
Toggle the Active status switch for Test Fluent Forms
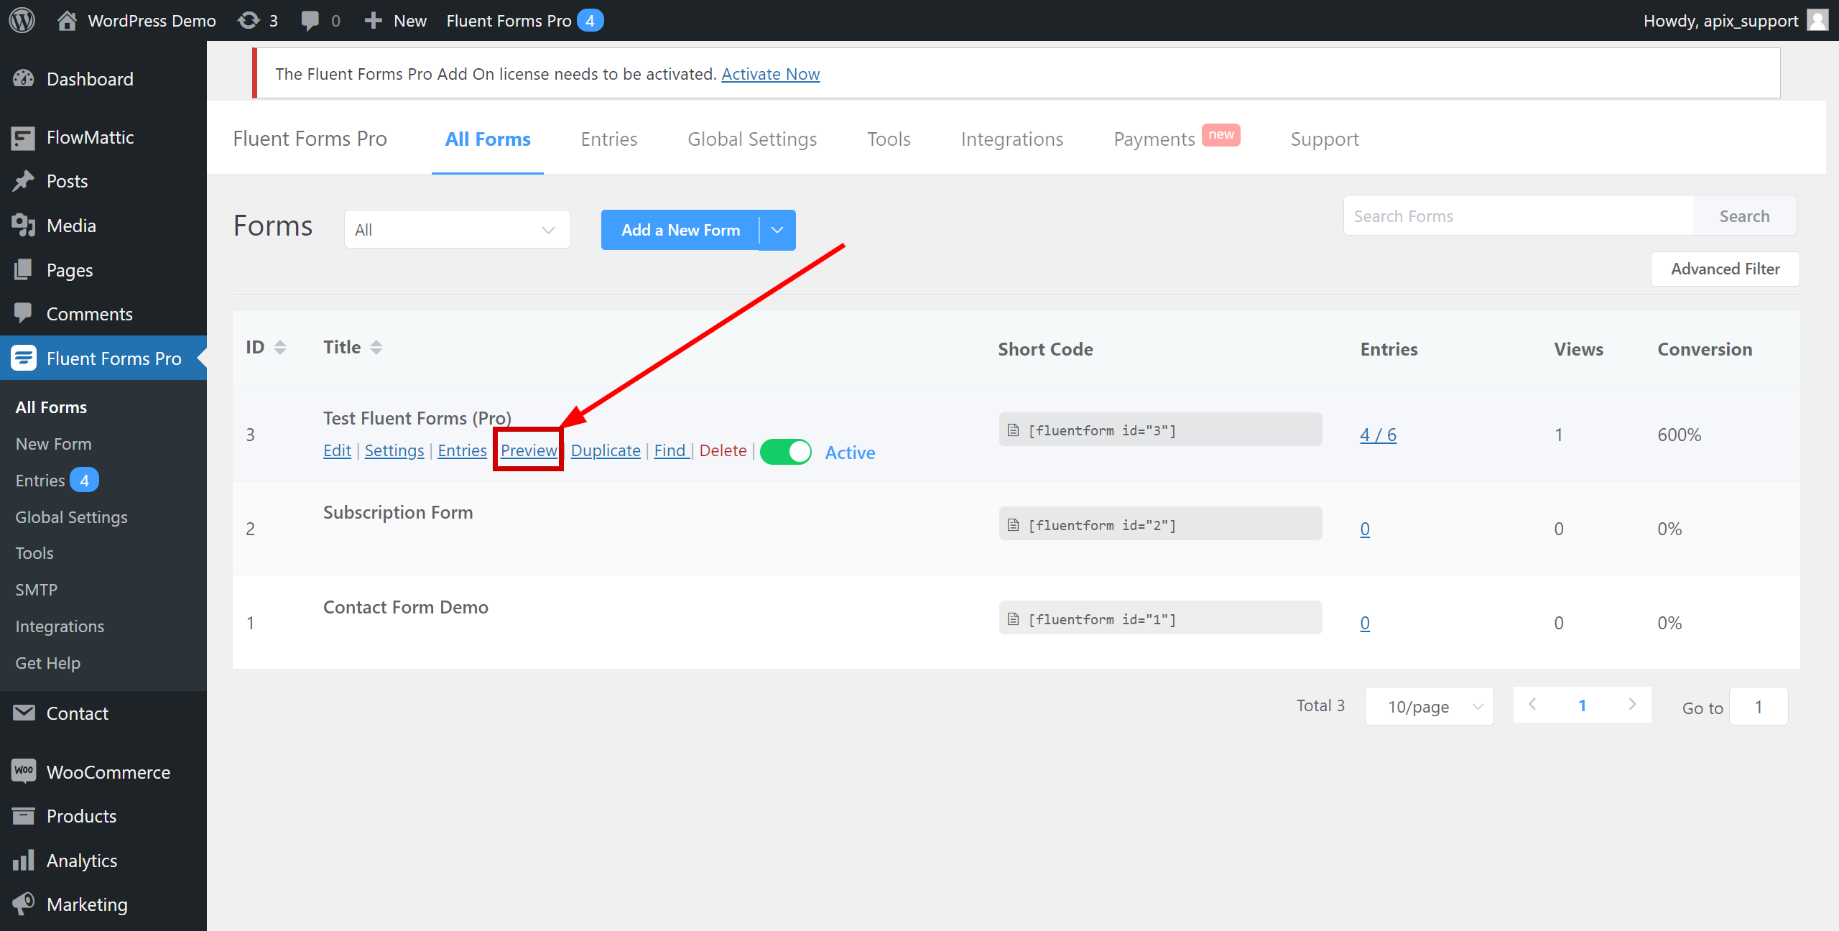point(784,451)
